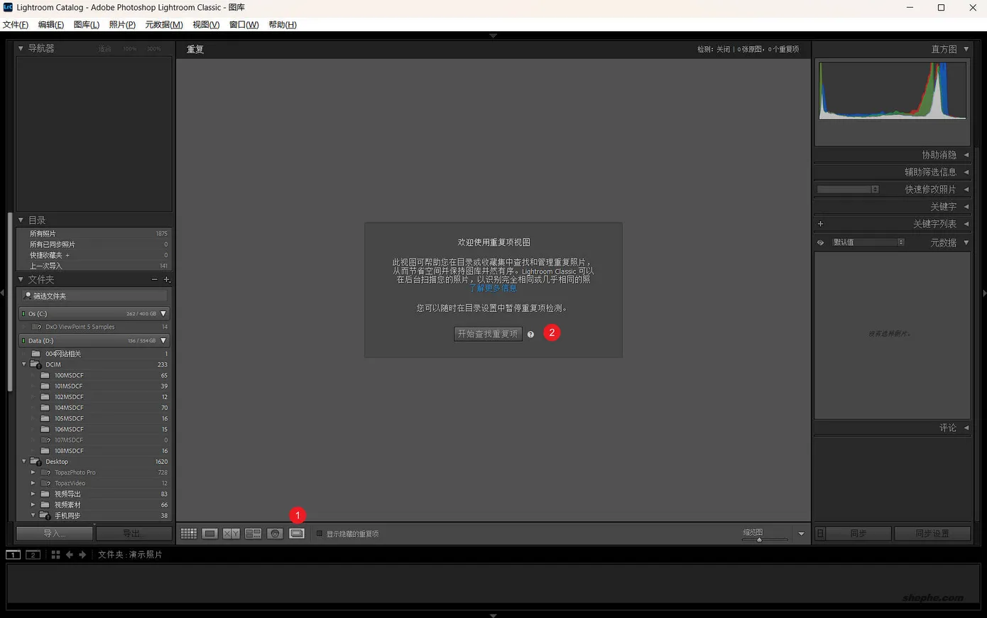Open the Data (D:) volume dropdown triangle
Image resolution: width=987 pixels, height=618 pixels.
click(163, 340)
